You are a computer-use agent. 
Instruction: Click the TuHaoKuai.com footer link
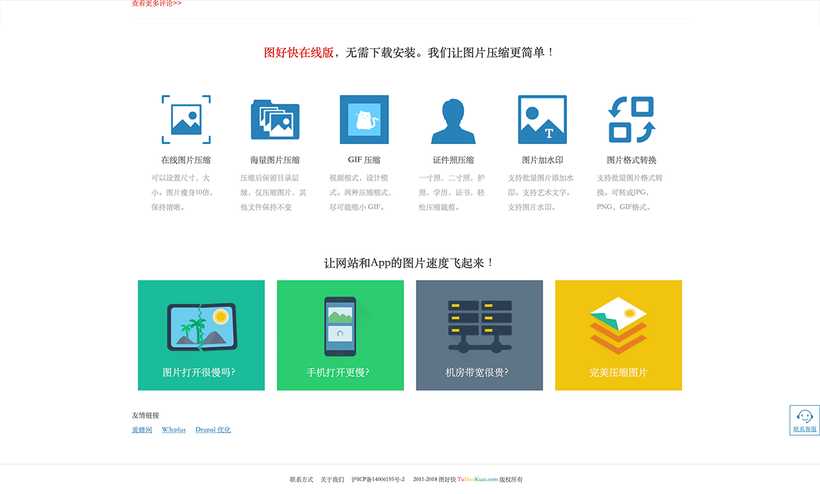[x=477, y=480]
